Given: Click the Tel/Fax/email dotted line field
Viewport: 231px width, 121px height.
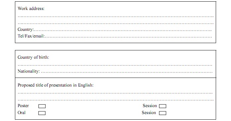Looking at the screenshot, I should coord(128,37).
